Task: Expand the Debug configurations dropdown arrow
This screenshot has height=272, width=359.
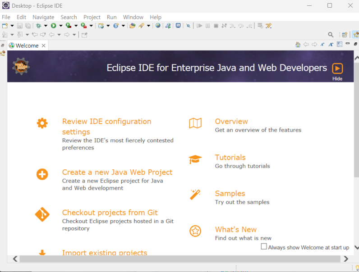Action: tap(46, 26)
